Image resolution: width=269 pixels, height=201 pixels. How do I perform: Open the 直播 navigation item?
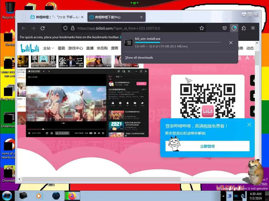tap(90, 48)
